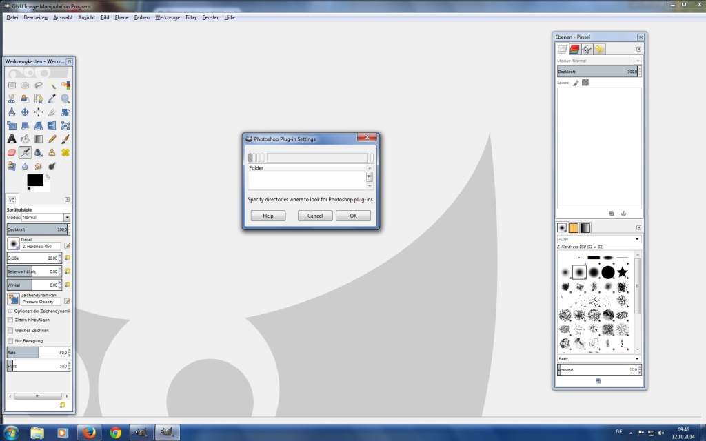Edit the 2. Hardness 050 brush
The image size is (706, 441).
(67, 246)
